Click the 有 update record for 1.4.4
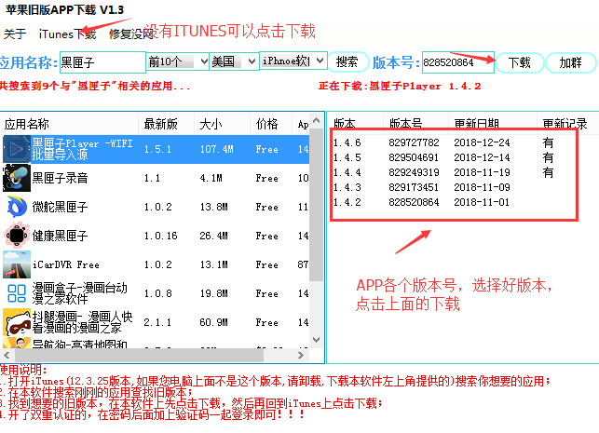Screen dimensions: 599x433 point(548,172)
